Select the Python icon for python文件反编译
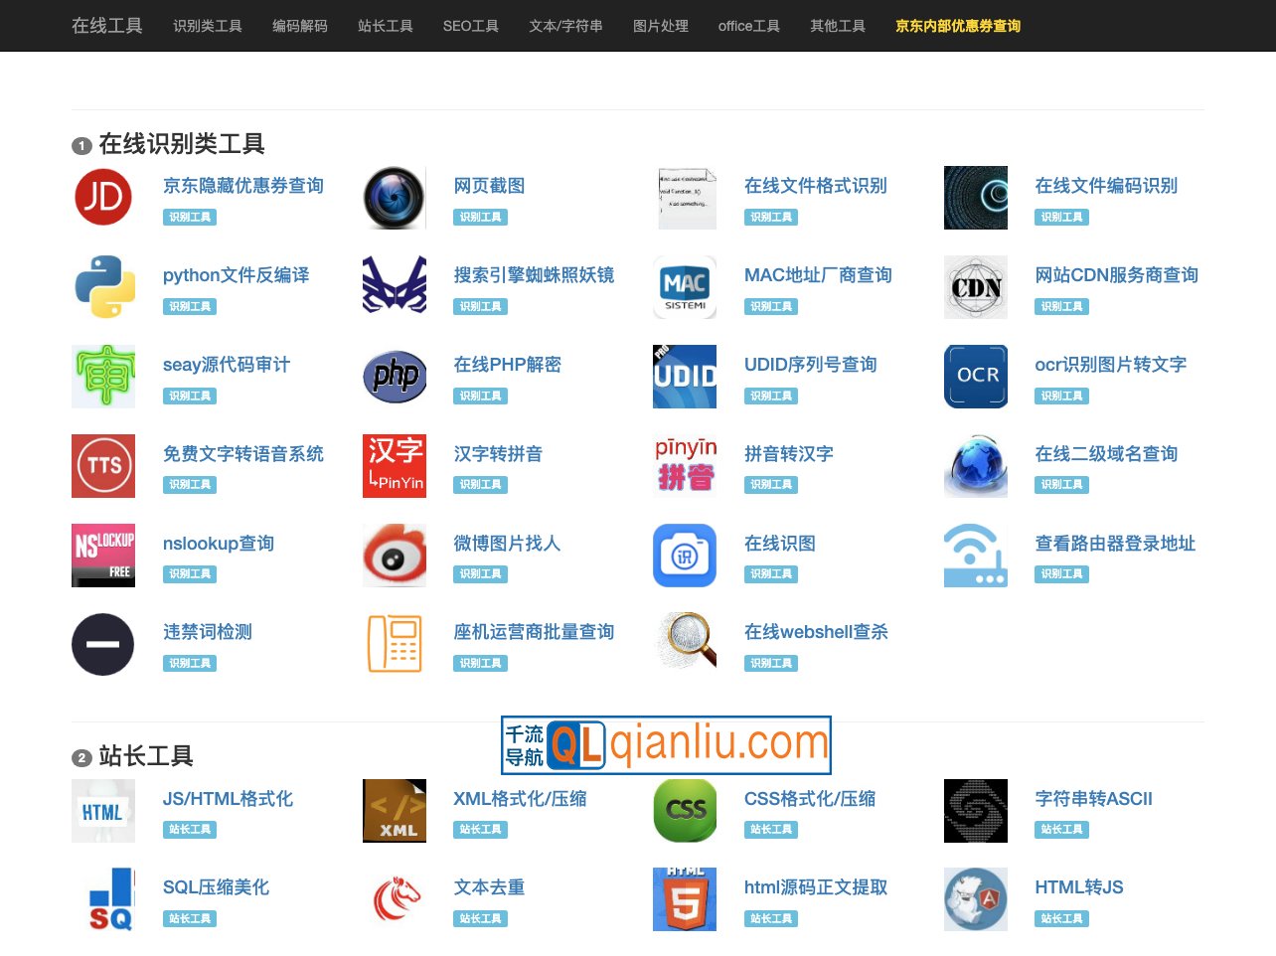 [x=102, y=286]
